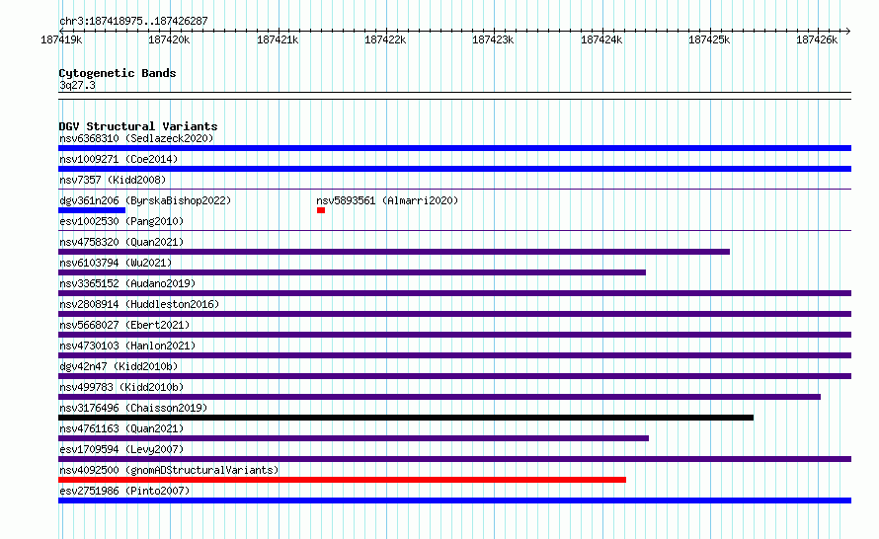Open nsv7357 (Kidd2008) variant label

[113, 180]
